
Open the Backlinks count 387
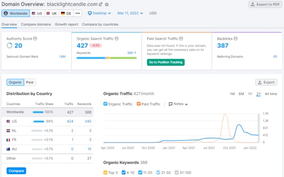tap(223, 45)
